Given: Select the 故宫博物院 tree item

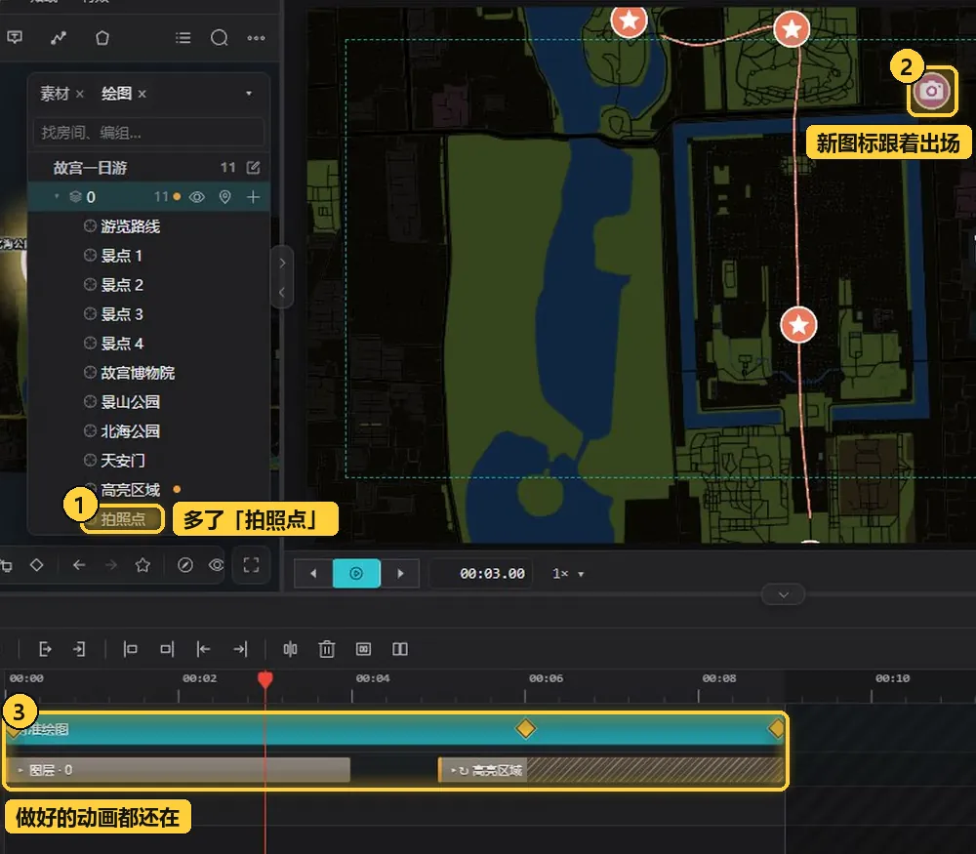Looking at the screenshot, I should pos(138,372).
